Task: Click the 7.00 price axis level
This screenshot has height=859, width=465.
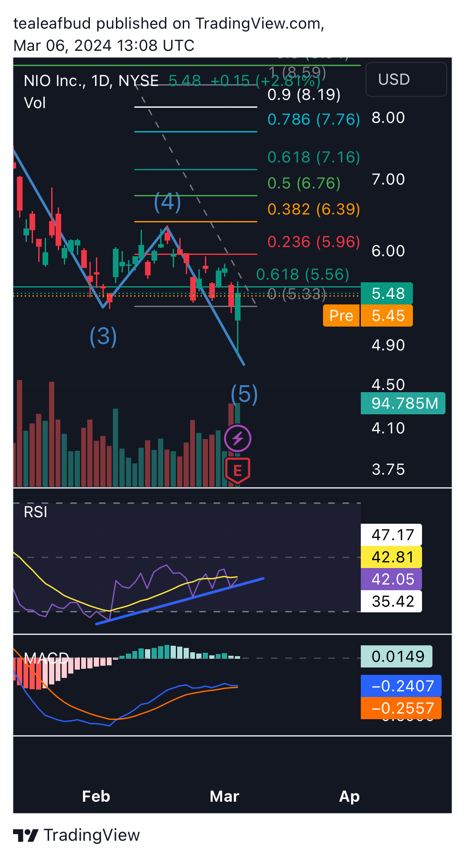Action: tap(388, 179)
